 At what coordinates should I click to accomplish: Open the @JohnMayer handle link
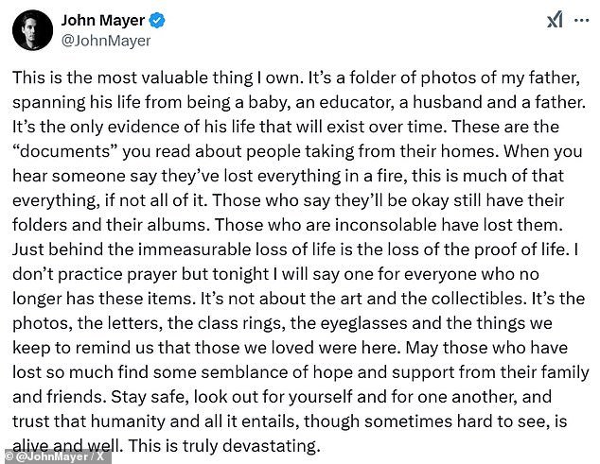105,41
